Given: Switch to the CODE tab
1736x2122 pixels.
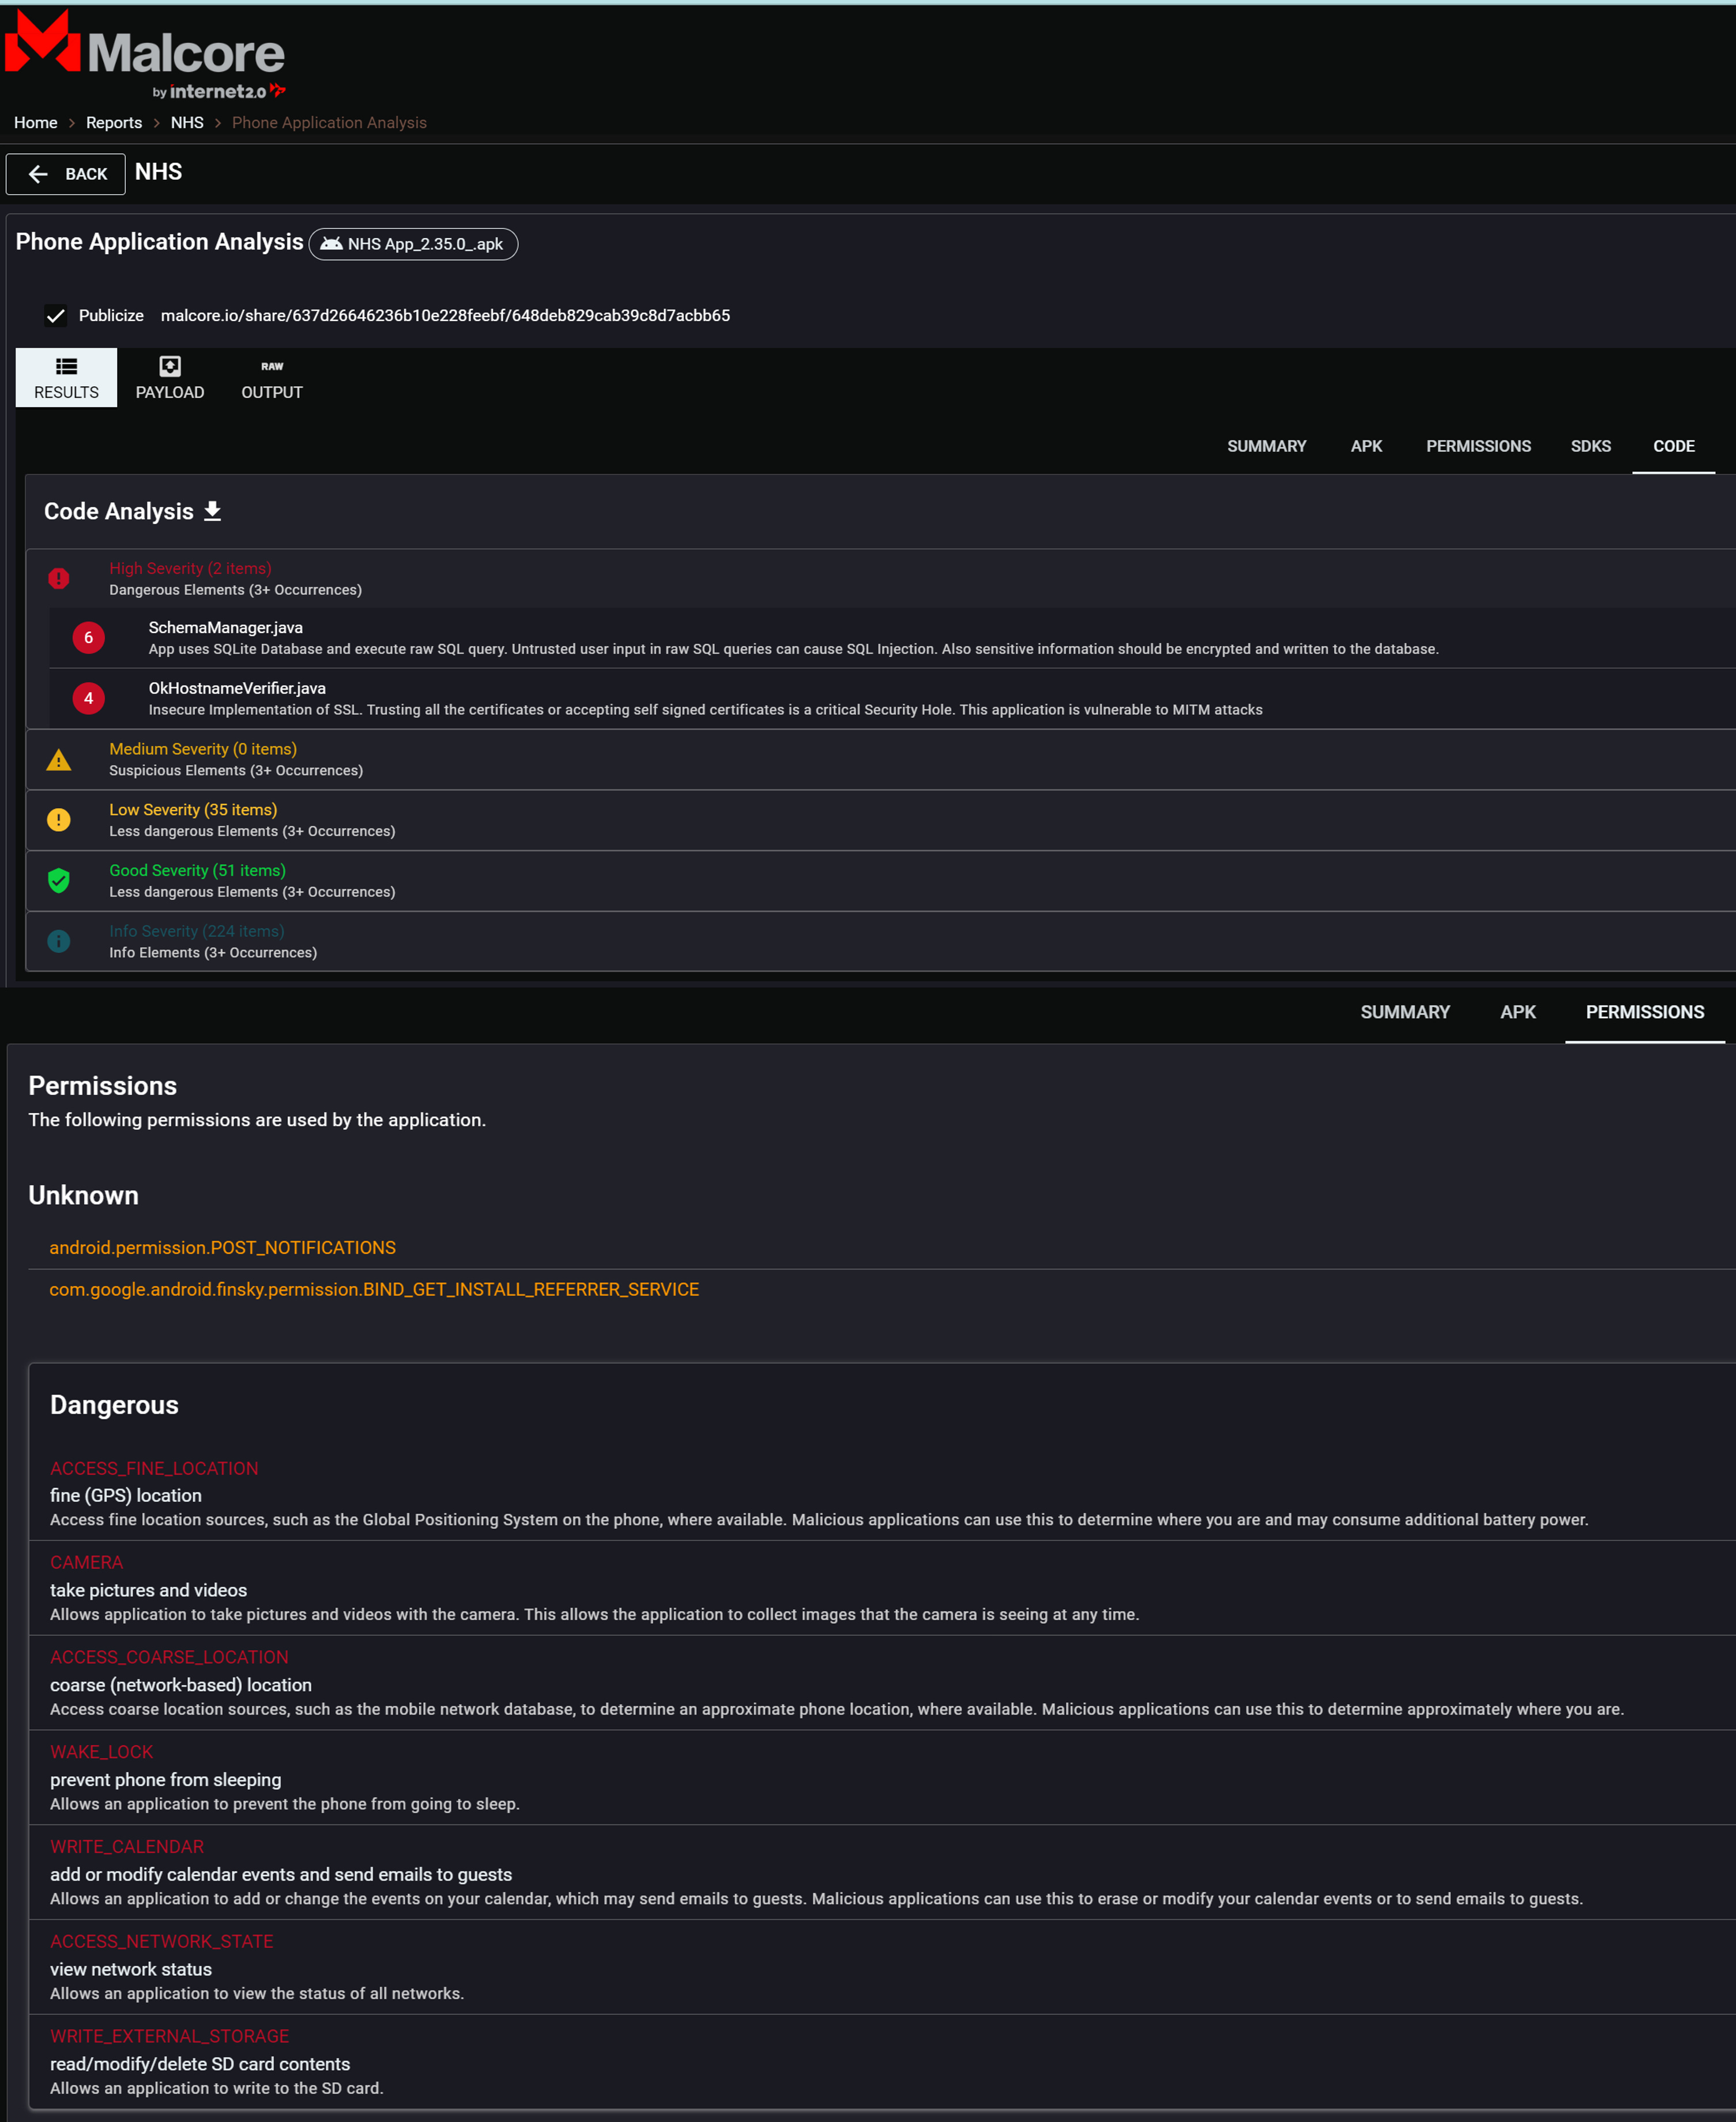Looking at the screenshot, I should coord(1673,446).
